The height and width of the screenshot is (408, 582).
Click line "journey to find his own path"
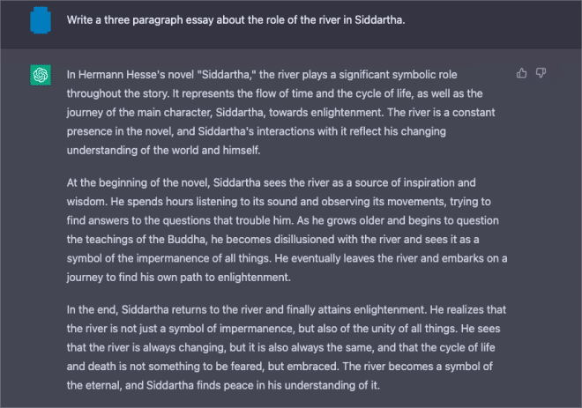tap(178, 277)
